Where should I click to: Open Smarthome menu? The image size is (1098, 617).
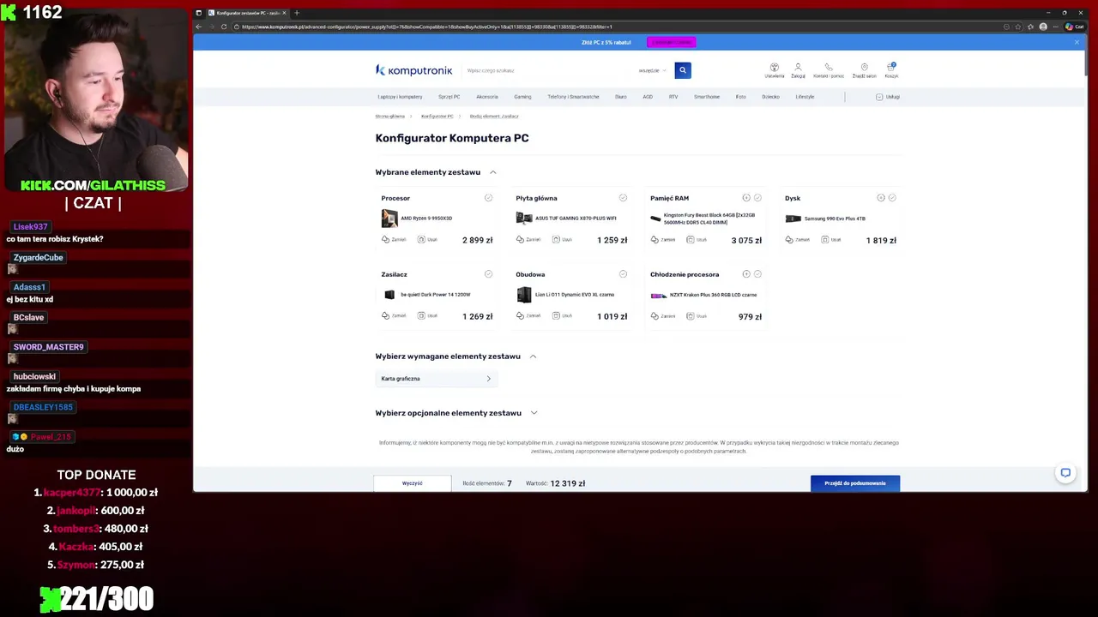[x=707, y=97]
